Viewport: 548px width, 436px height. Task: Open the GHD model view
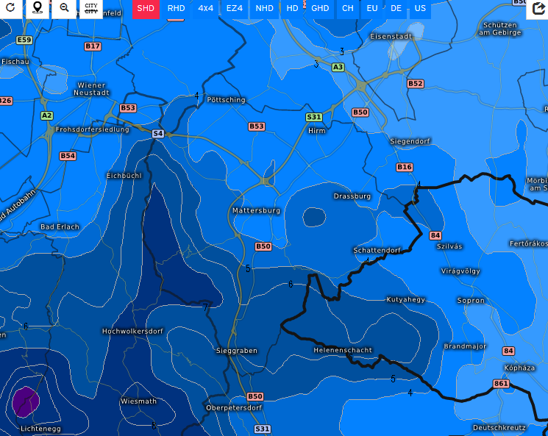[320, 9]
